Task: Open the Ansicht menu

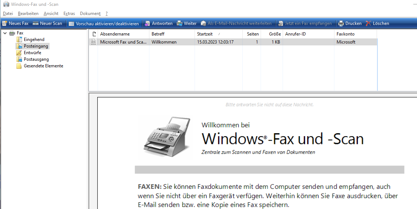Action: pyautogui.click(x=51, y=14)
